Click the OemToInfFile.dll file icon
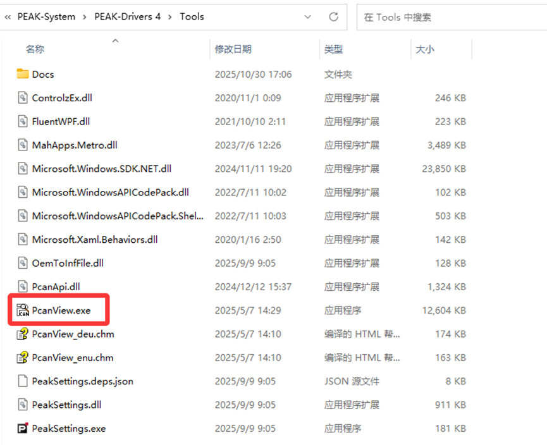Image resolution: width=547 pixels, height=447 pixels. click(x=23, y=263)
